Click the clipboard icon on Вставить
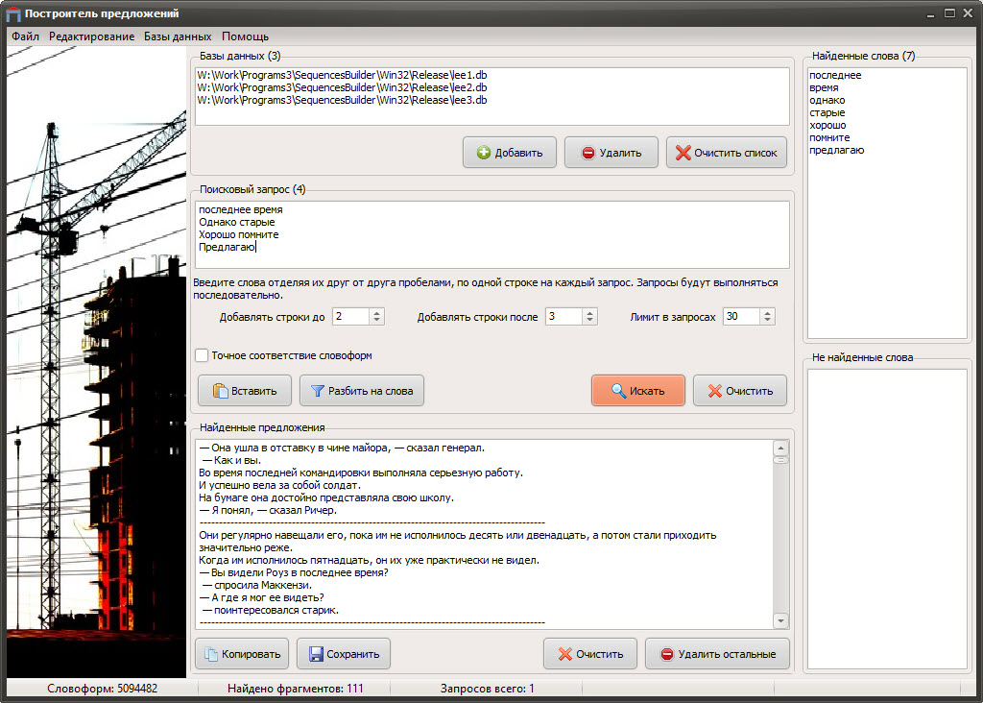 point(220,391)
